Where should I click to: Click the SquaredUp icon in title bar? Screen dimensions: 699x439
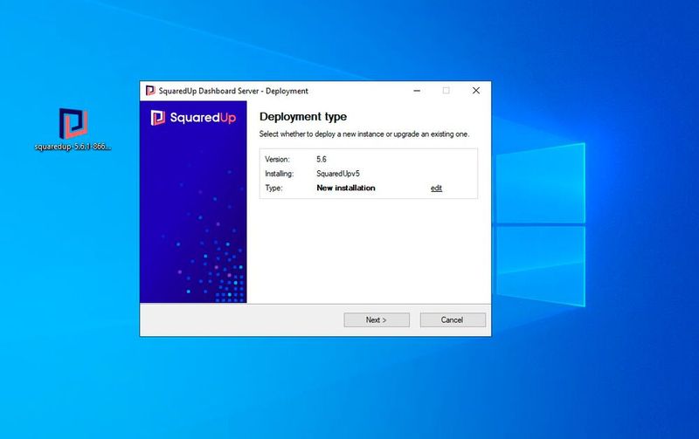point(150,91)
